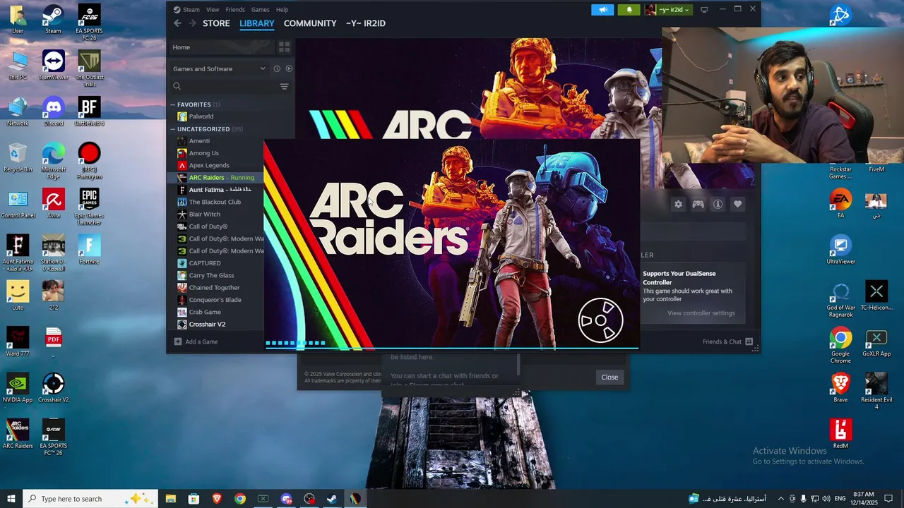Open File Explorer from the taskbar
The width and height of the screenshot is (904, 508).
click(x=171, y=499)
